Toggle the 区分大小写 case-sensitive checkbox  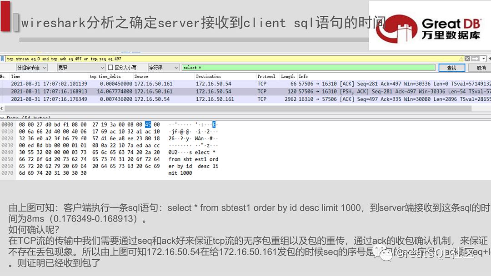click(x=110, y=68)
